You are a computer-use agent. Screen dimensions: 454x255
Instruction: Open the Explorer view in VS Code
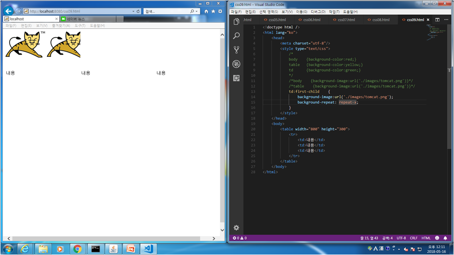point(236,22)
